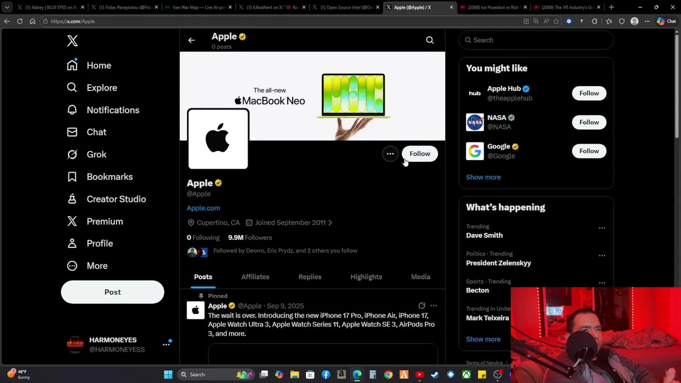The height and width of the screenshot is (383, 681).
Task: Select the Posts tab
Action: [x=203, y=277]
